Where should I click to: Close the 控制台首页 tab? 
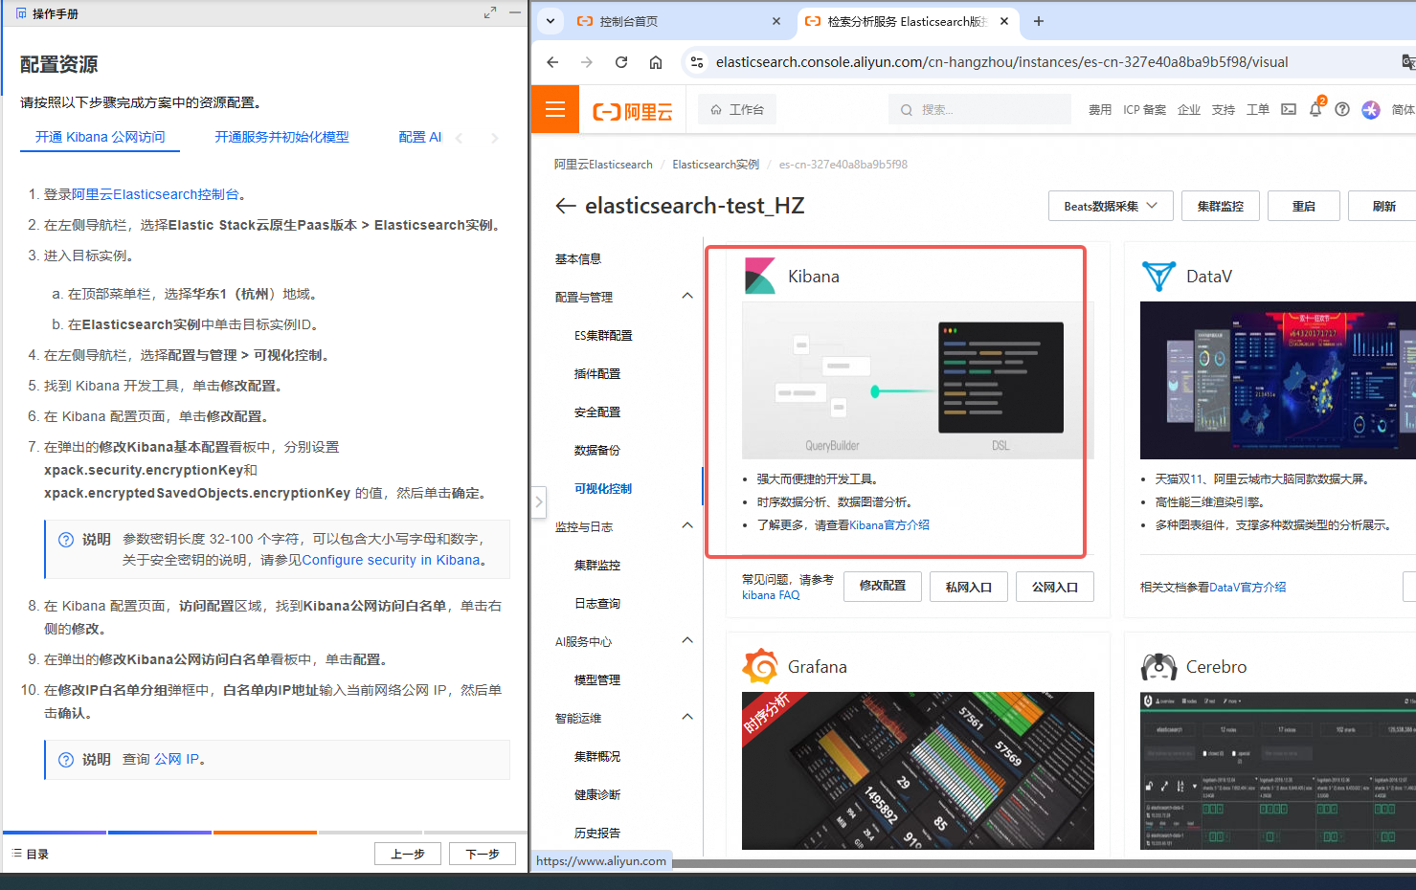(776, 21)
